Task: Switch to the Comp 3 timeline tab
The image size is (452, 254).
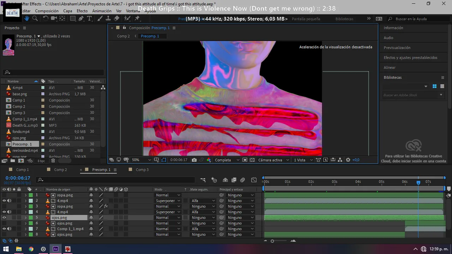Action: tap(142, 170)
